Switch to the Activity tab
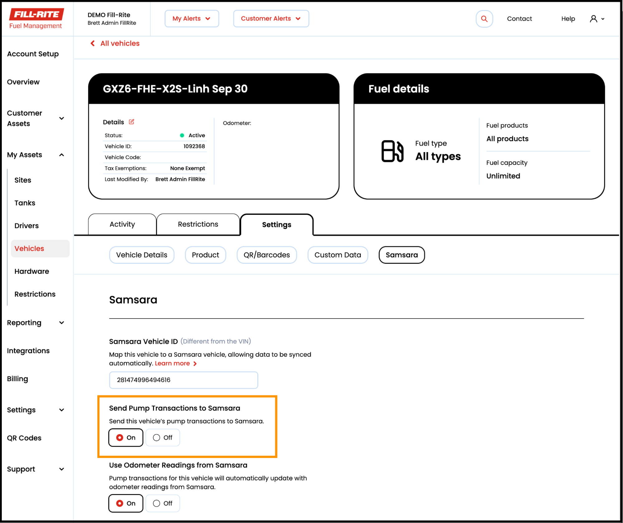The width and height of the screenshot is (623, 523). click(x=122, y=224)
